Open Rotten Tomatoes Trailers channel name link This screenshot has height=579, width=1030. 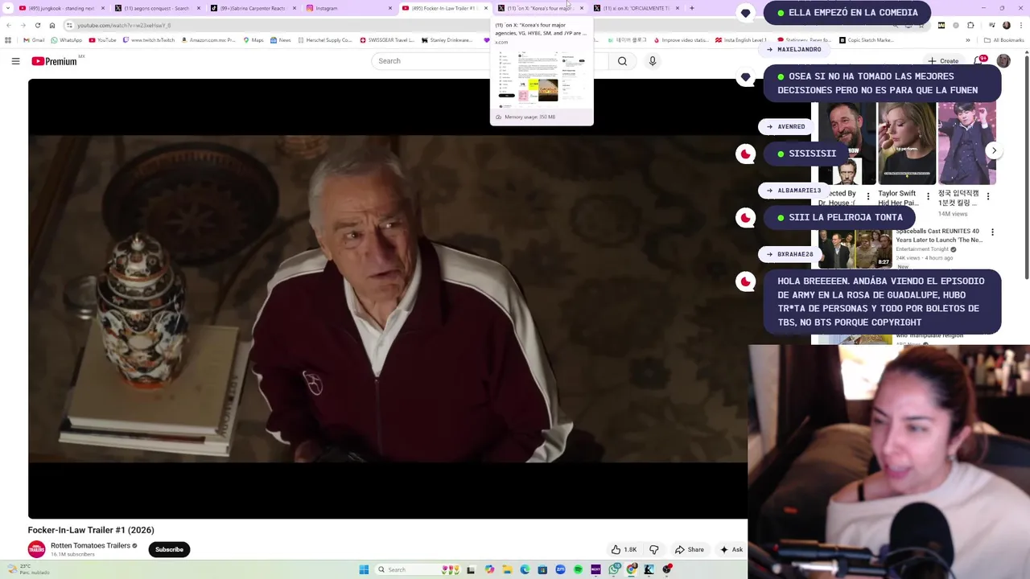pos(90,545)
